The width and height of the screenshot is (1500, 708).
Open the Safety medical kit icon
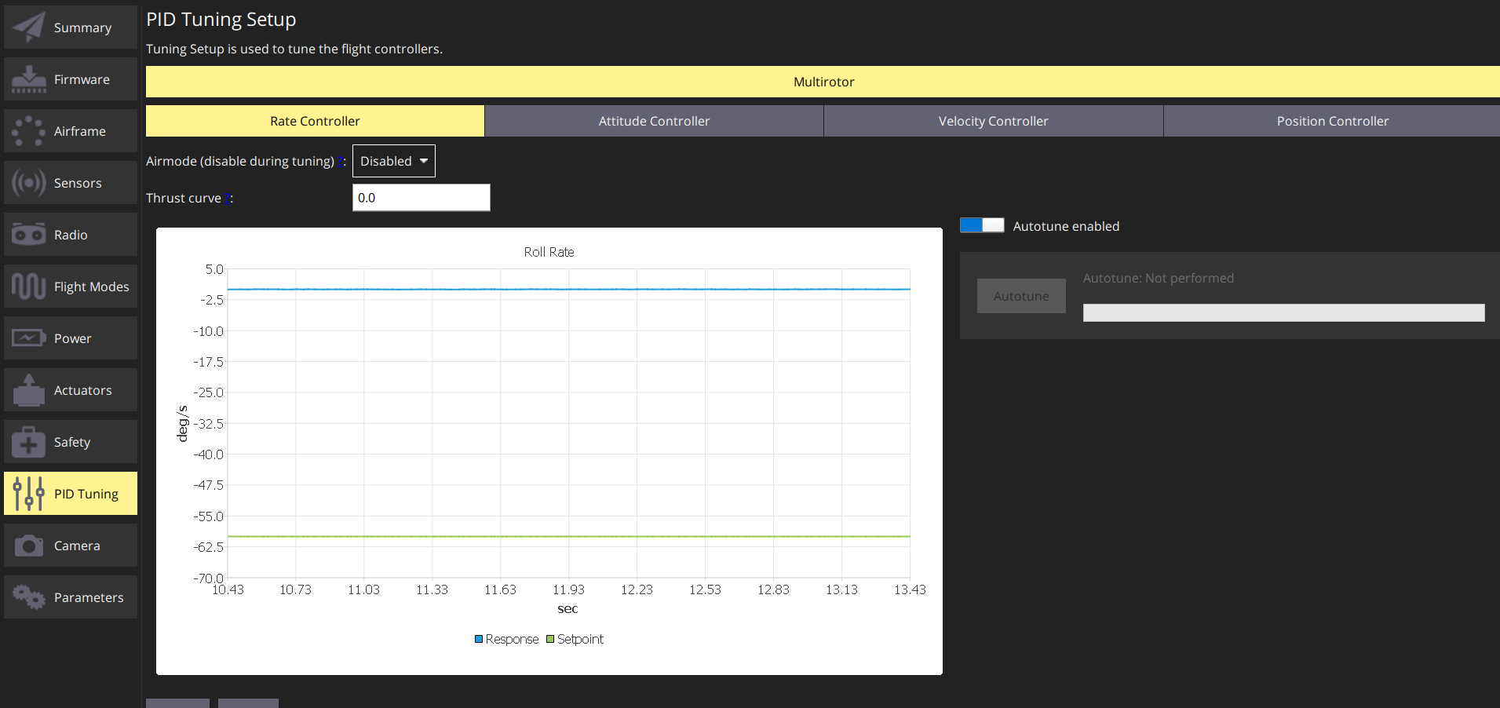pyautogui.click(x=29, y=442)
